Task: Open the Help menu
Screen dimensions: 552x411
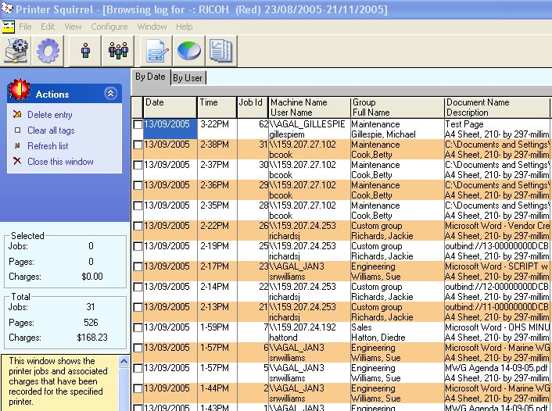Action: 184,27
